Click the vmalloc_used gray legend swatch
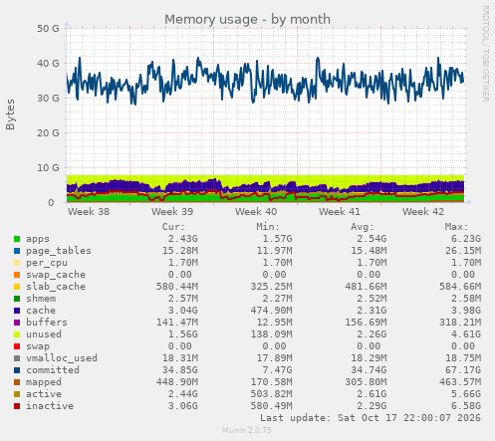 pyautogui.click(x=17, y=358)
